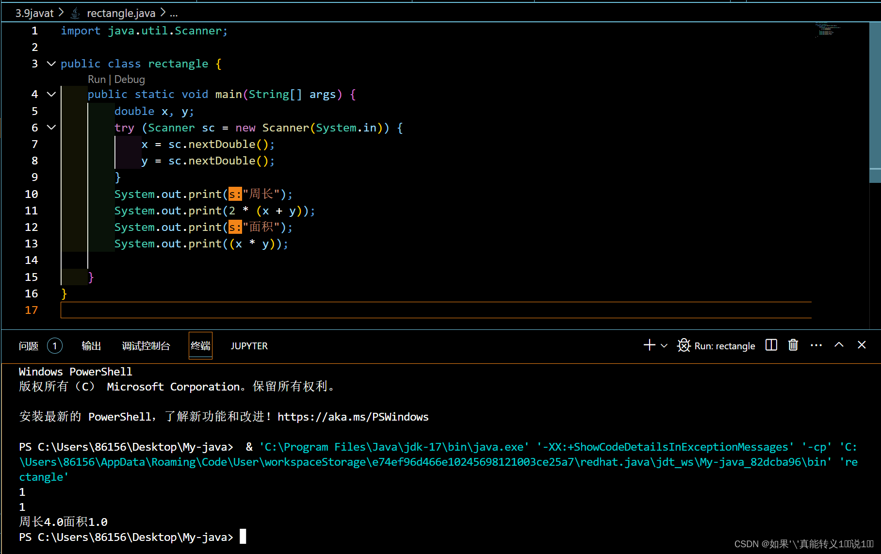The height and width of the screenshot is (554, 881).
Task: Split the terminal panel
Action: click(x=771, y=345)
